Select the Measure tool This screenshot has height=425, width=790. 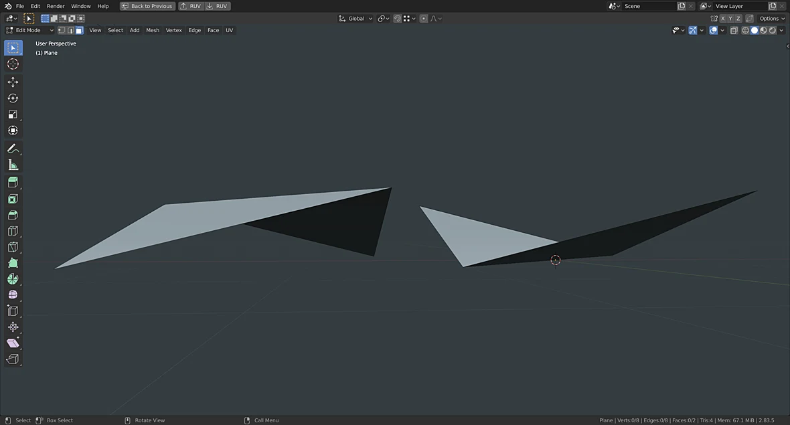point(13,165)
